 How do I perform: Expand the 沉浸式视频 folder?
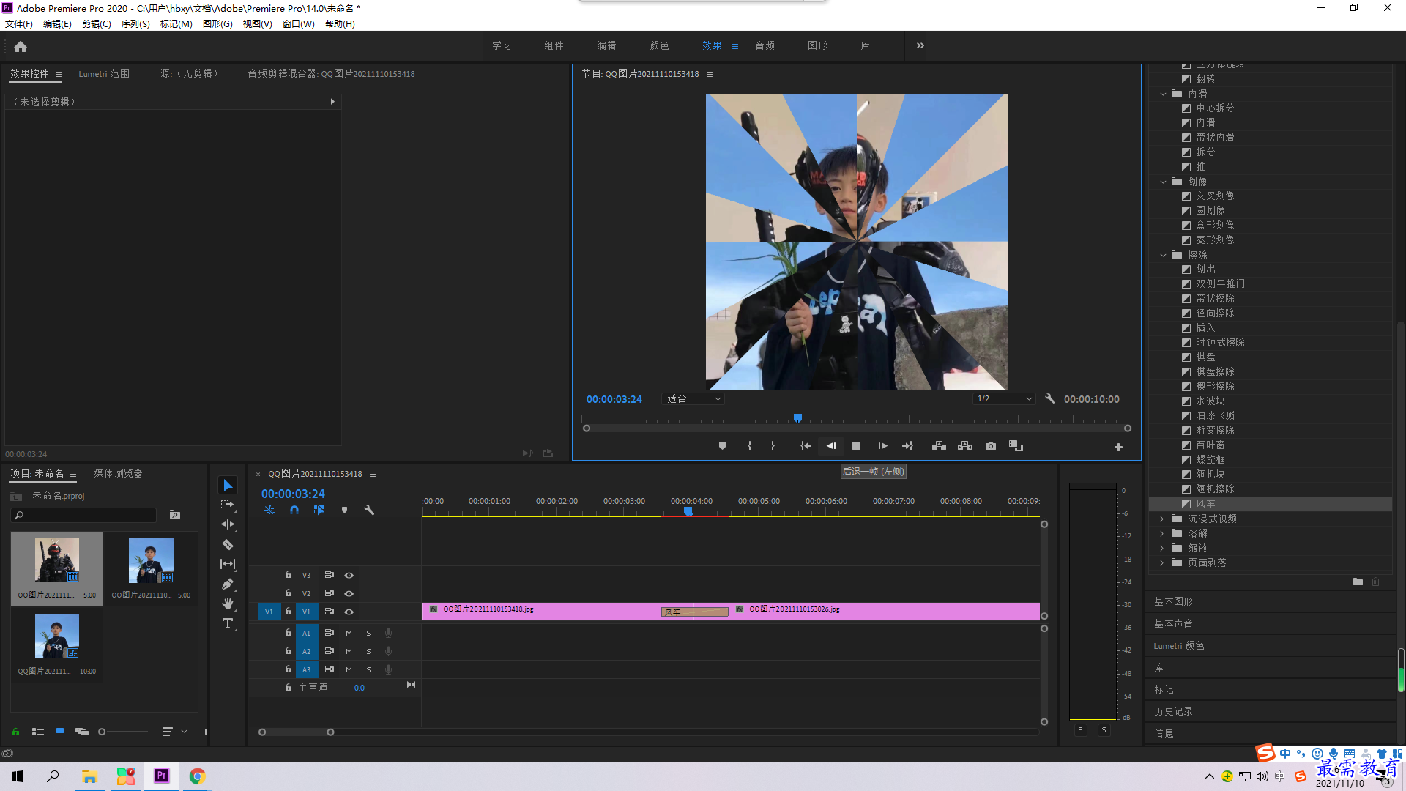[x=1161, y=519]
